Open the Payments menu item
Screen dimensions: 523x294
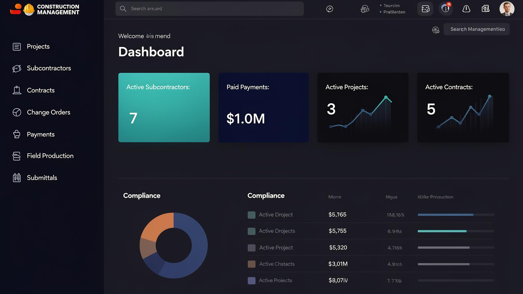41,134
